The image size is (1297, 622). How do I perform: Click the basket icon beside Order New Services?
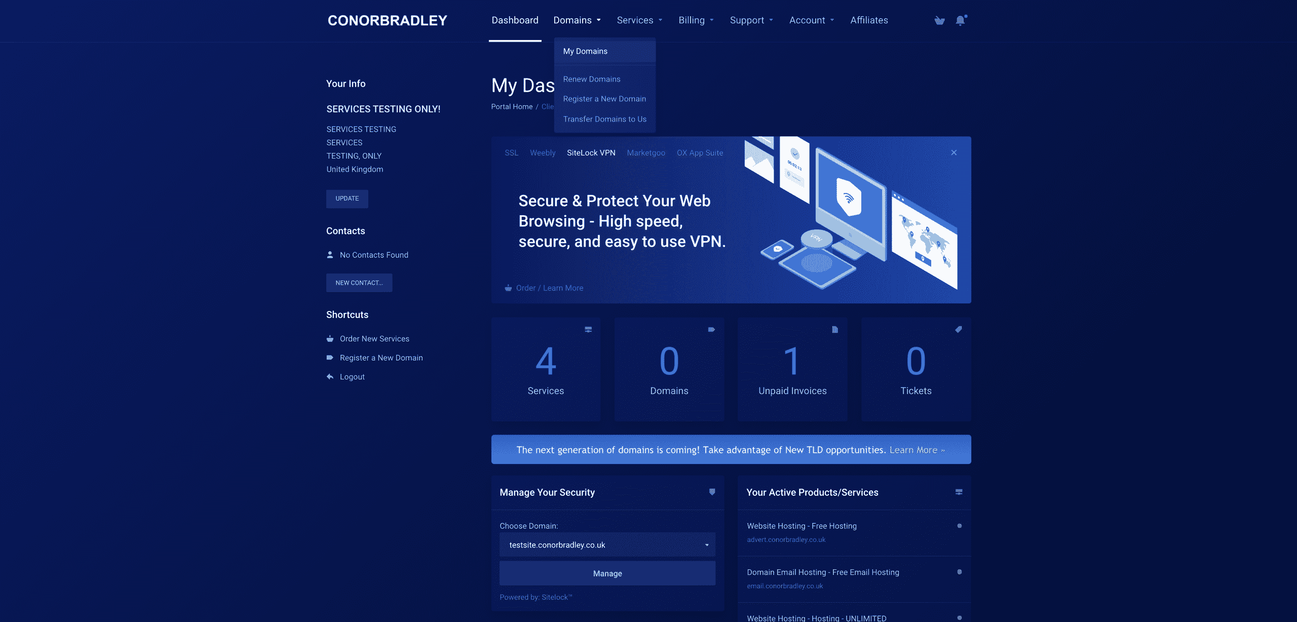tap(330, 338)
